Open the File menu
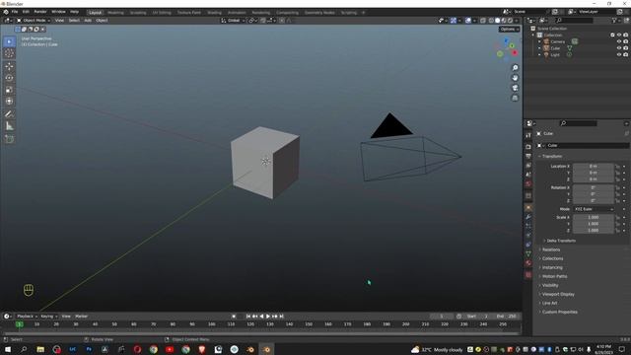Screen dimensions: 631x355 (x=15, y=12)
